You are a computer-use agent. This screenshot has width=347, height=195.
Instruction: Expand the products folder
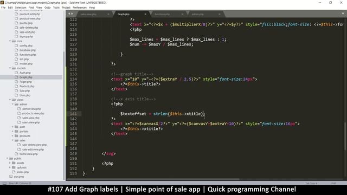[12, 136]
